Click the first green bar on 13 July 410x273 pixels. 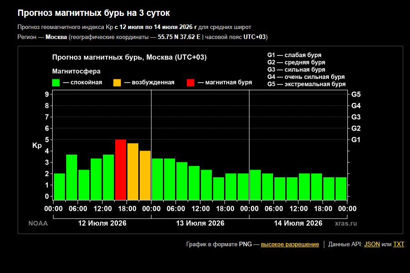tap(157, 179)
